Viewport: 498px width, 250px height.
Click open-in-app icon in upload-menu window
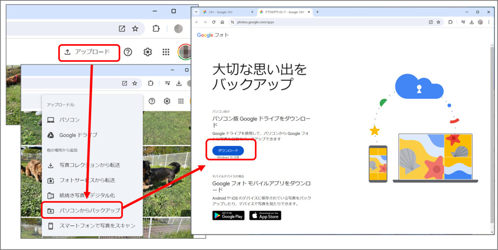click(x=124, y=83)
